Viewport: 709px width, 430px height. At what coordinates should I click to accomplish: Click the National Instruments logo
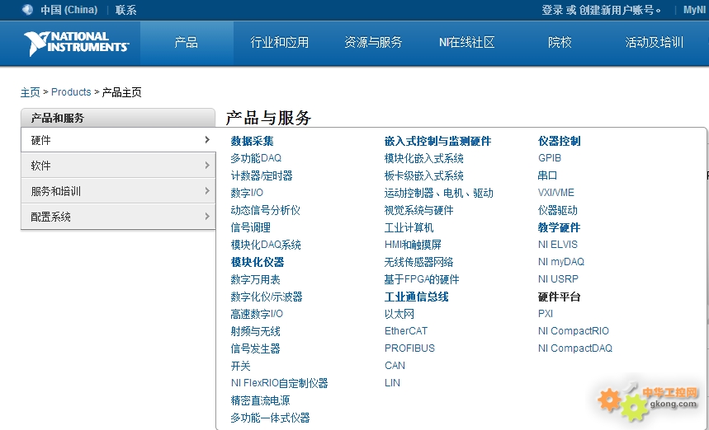[77, 43]
